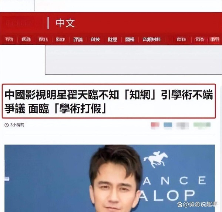
Task: Click the 3小時前 timestamp text
Action: coord(17,125)
